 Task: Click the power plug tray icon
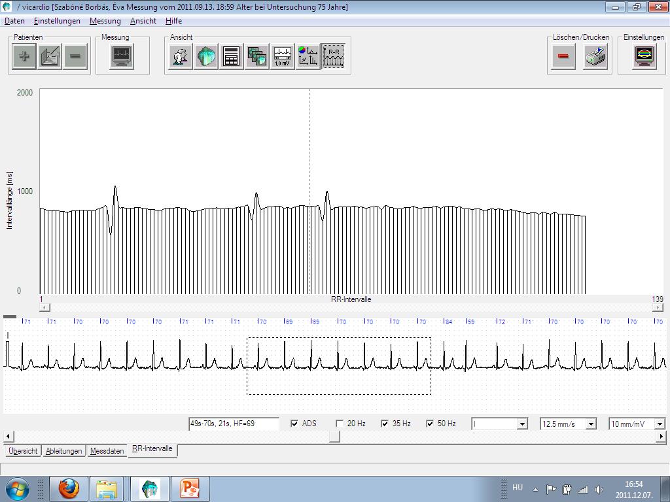[x=567, y=490]
